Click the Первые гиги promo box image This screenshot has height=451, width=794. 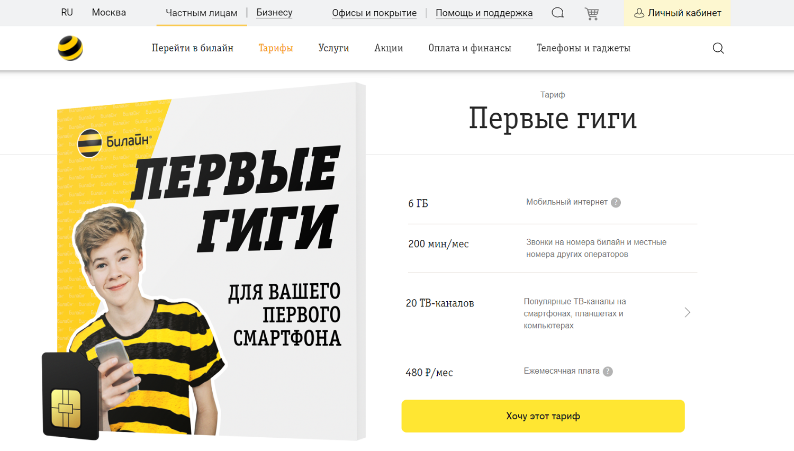coord(204,261)
